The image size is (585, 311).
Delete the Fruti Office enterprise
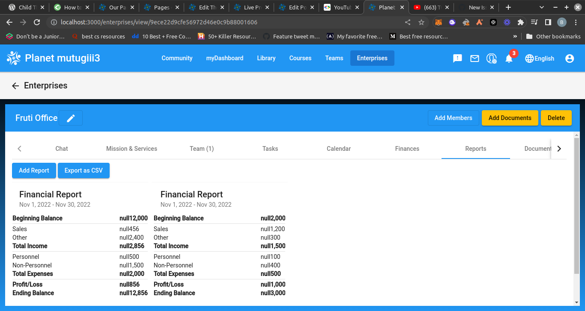point(556,117)
